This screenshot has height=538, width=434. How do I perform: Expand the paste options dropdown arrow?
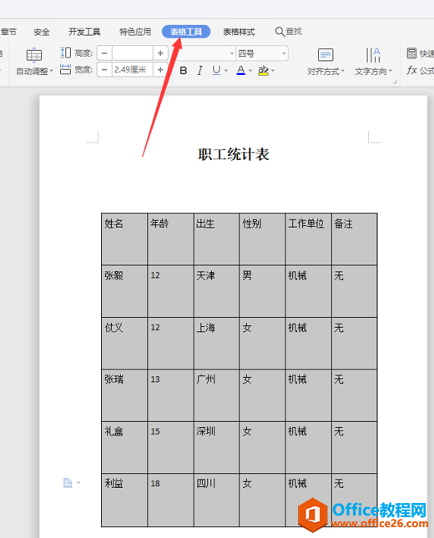click(78, 483)
